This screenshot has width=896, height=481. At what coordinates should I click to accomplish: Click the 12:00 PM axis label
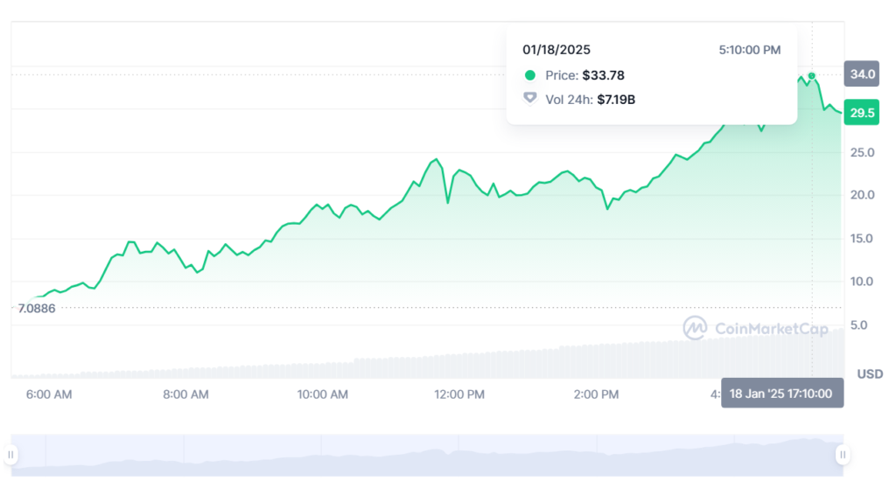[x=458, y=394]
